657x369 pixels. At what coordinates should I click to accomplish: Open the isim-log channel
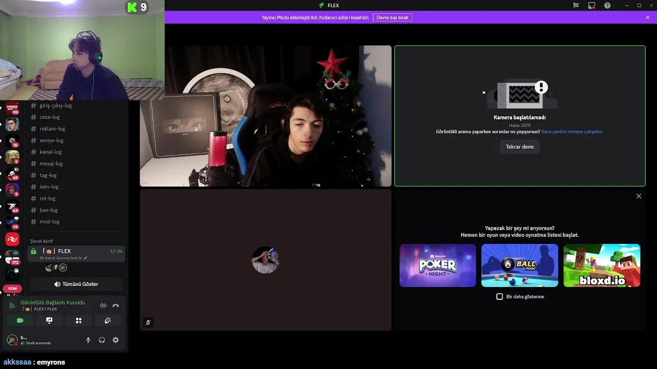pos(76,187)
